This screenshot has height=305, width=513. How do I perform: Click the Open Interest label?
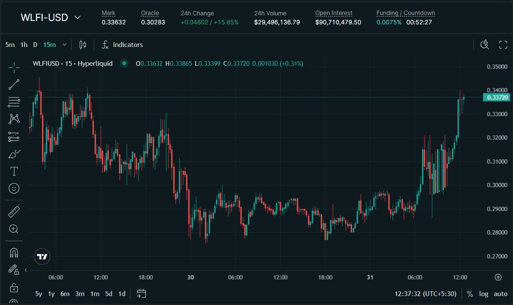point(334,13)
